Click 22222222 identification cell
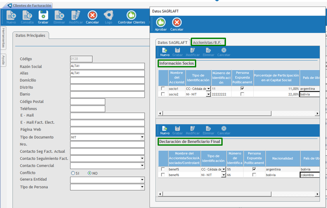Screen dimensions: 327x208 (x=221, y=94)
